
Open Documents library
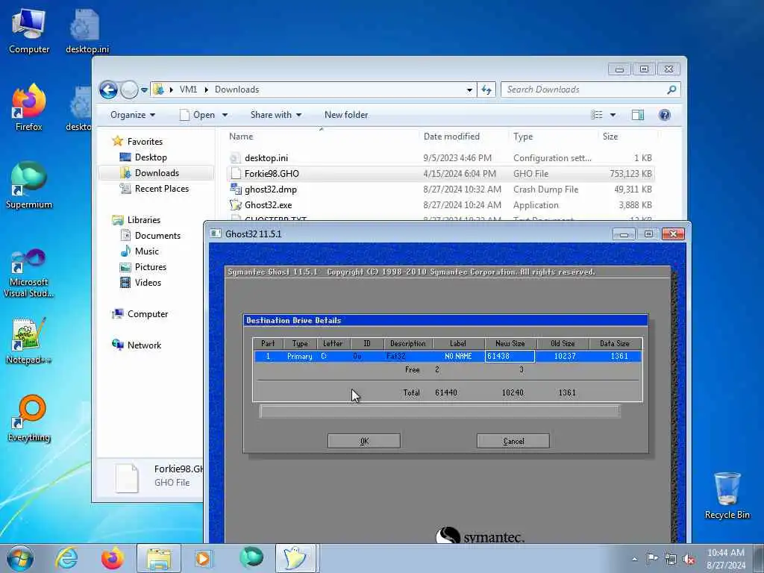(x=157, y=235)
